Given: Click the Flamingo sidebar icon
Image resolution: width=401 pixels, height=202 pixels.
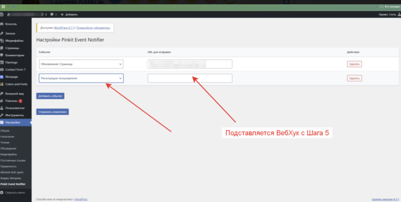Looking at the screenshot, I should [x=2, y=62].
